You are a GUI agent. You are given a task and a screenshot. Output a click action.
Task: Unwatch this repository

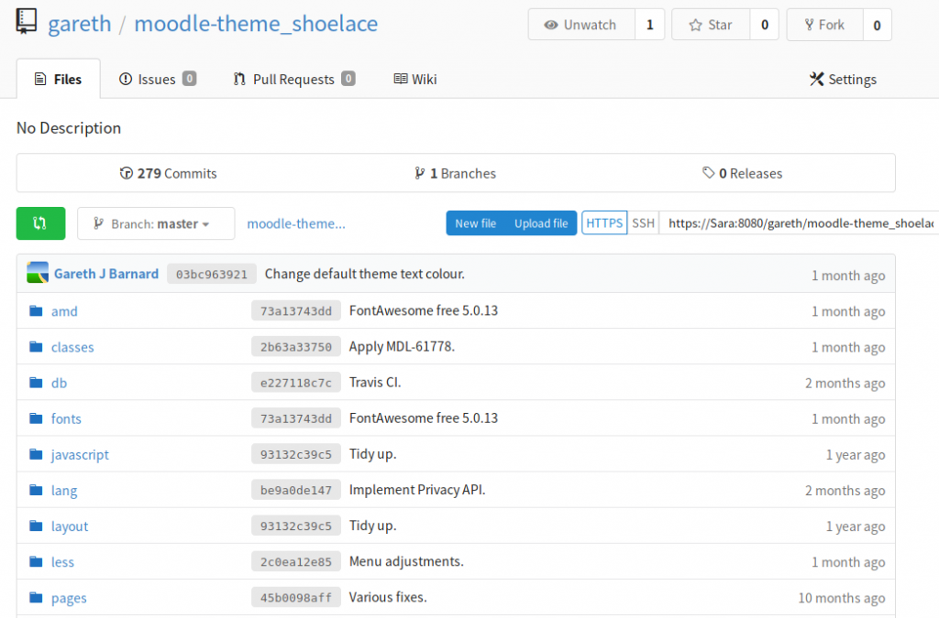pos(581,25)
